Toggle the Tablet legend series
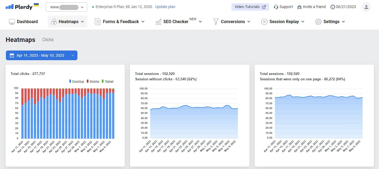Viewport: 379px width, 169px height. point(108,81)
